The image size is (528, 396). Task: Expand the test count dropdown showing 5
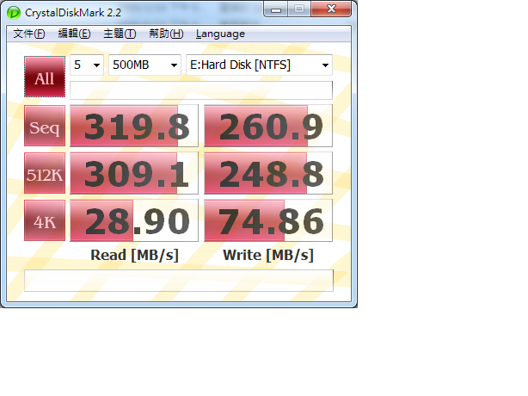click(x=87, y=65)
